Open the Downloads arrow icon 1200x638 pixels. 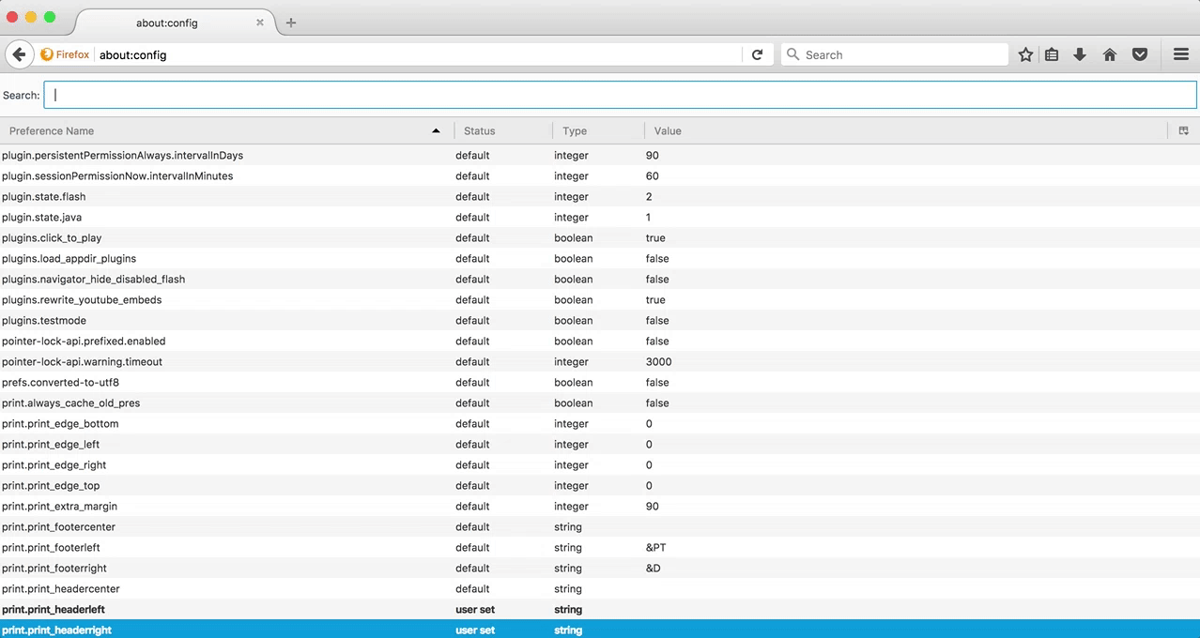point(1080,55)
